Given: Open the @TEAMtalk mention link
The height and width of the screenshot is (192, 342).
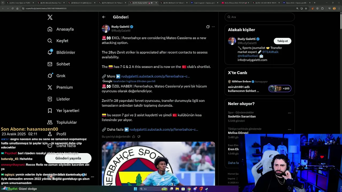Looking at the screenshot, I should pos(270,52).
